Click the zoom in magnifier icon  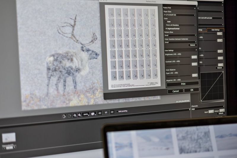[79, 115]
